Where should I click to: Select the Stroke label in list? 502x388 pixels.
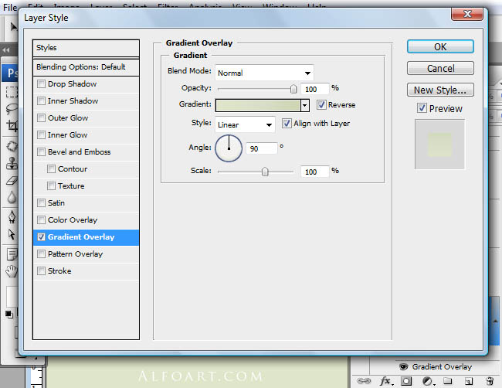tap(59, 271)
